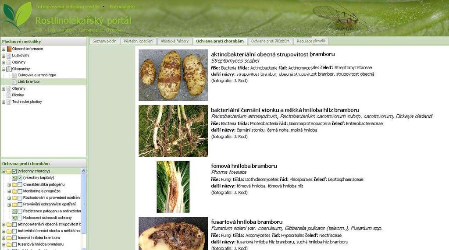The image size is (449, 250).
Task: Click the page icon beside Lilek brambor
Action: click(x=14, y=82)
